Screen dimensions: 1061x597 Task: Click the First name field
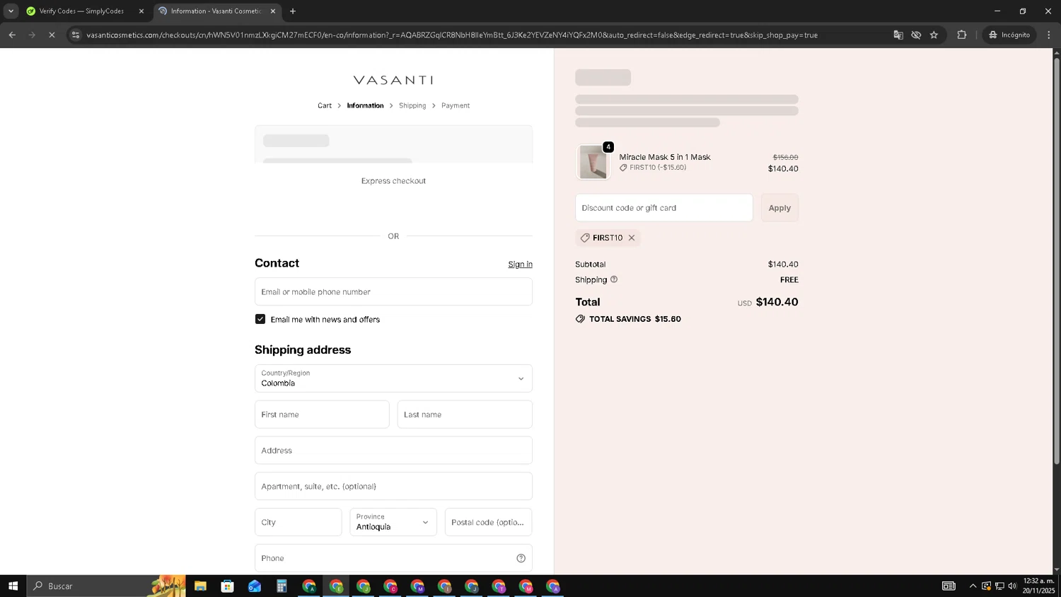(x=322, y=415)
